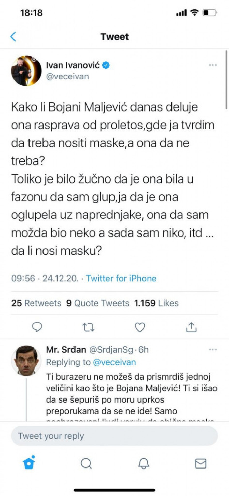This screenshot has height=496, width=229.
Task: Tap the back arrow
Action: pos(13,37)
